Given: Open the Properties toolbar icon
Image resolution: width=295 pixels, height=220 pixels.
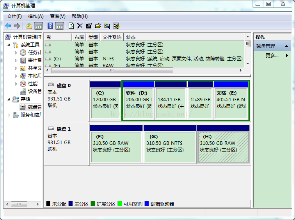Looking at the screenshot, I should pos(89,26).
